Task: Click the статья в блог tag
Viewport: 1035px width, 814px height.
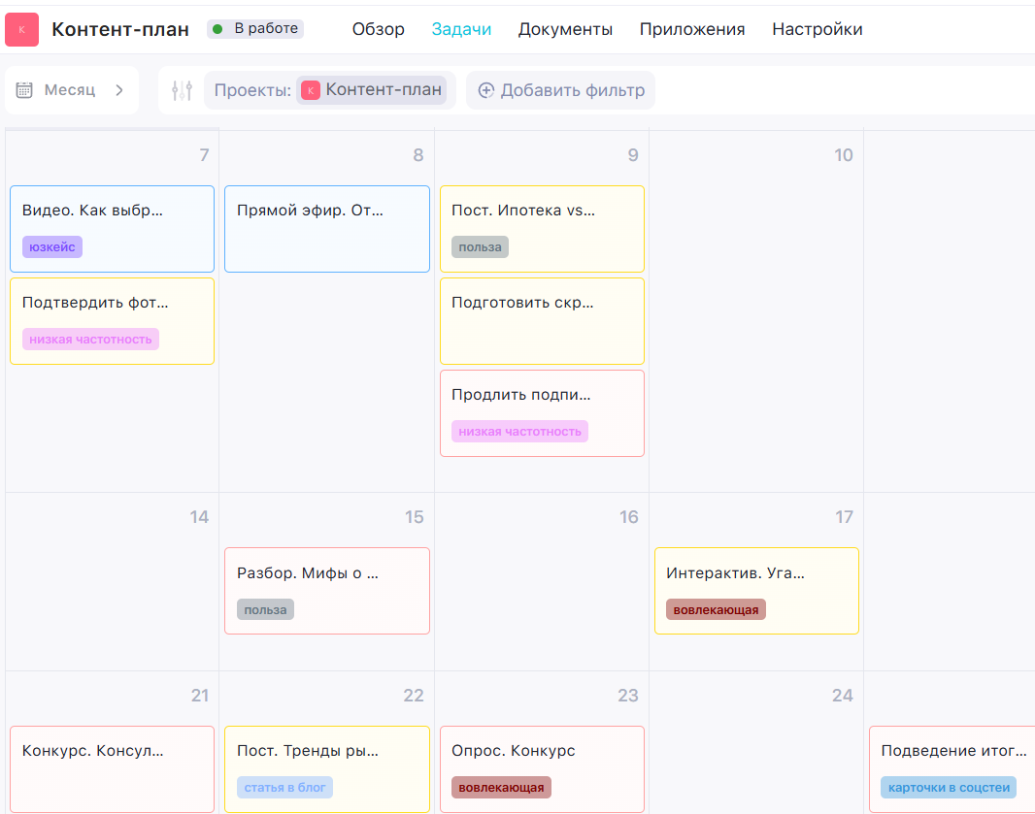Action: [x=284, y=788]
